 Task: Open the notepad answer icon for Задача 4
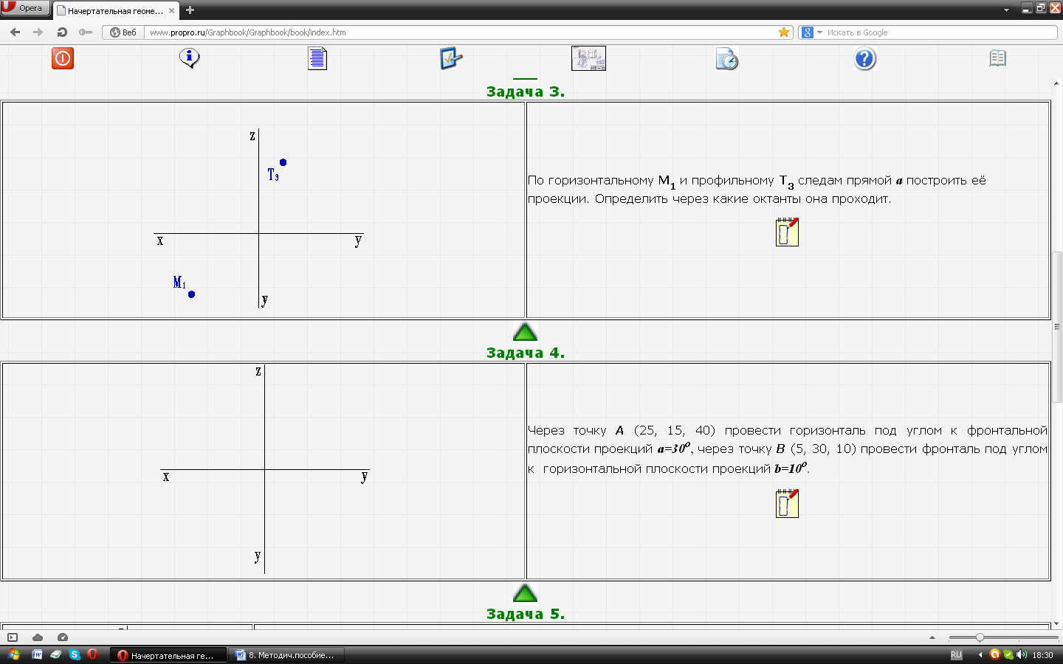point(787,503)
